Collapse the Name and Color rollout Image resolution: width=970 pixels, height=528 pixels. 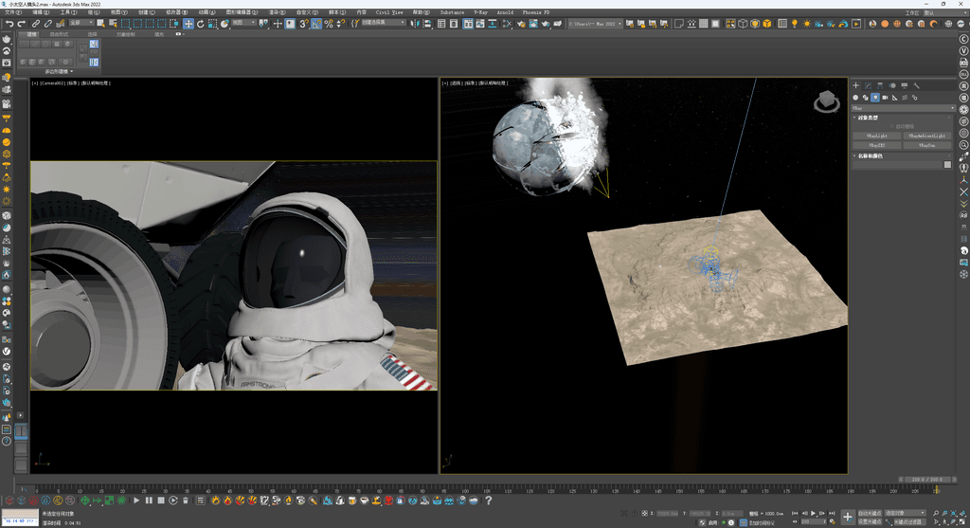click(x=871, y=155)
